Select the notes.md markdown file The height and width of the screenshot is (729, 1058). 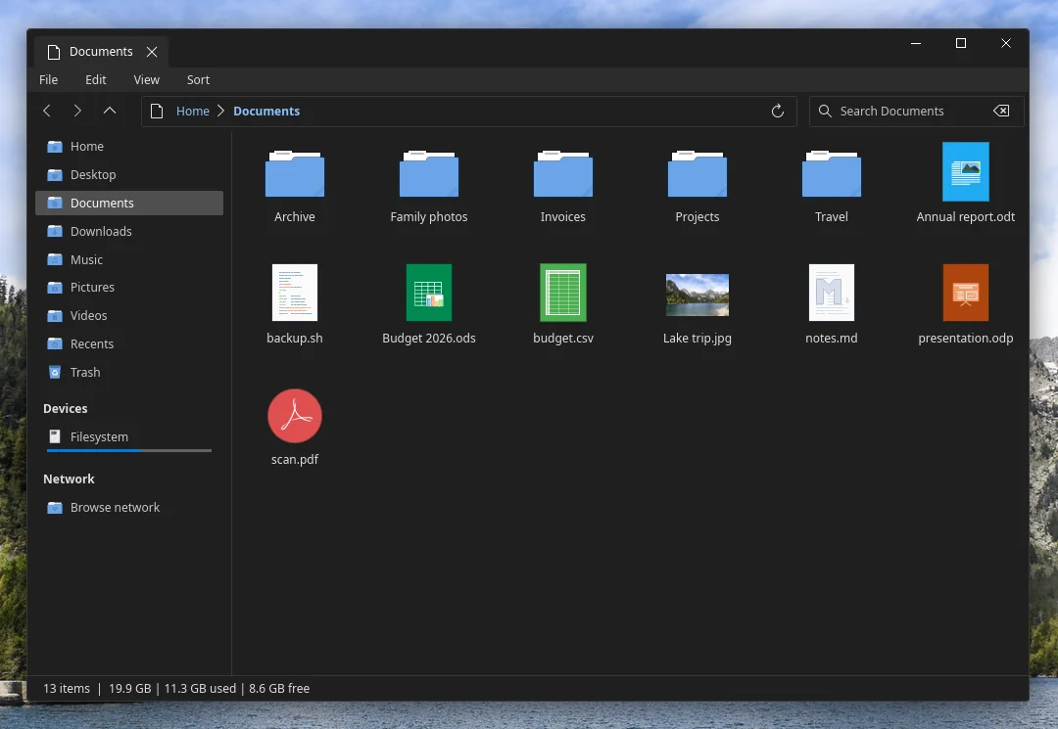pyautogui.click(x=832, y=293)
